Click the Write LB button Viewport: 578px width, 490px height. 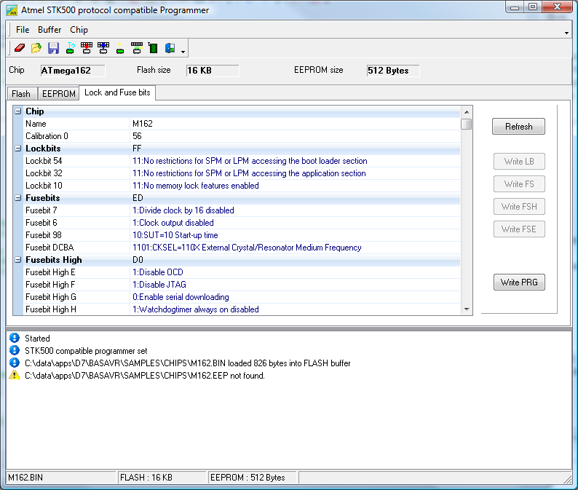tap(519, 162)
